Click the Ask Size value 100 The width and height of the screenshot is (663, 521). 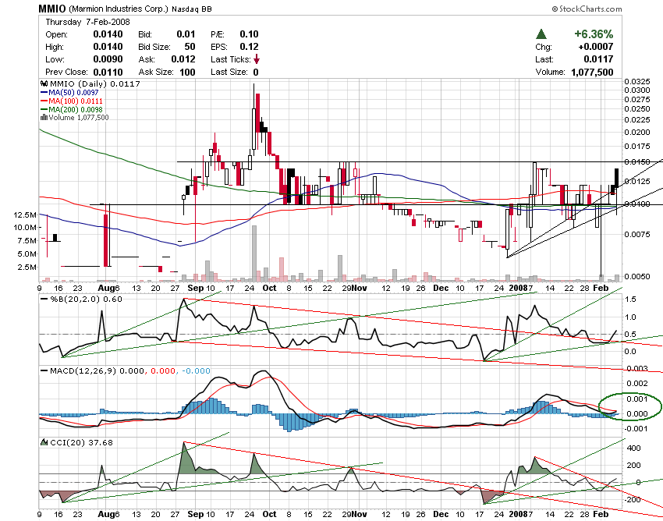click(187, 72)
